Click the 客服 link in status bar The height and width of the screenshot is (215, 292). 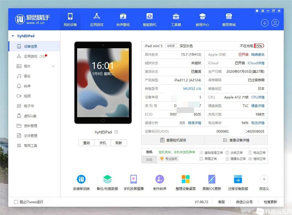[221, 202]
